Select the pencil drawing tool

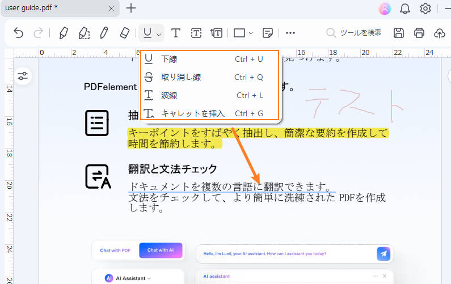(x=104, y=33)
